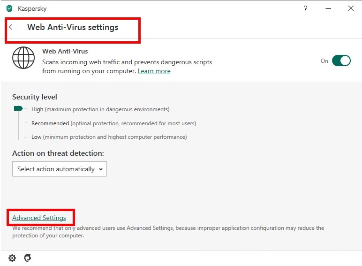Click the Kaspersky shield logo
The width and height of the screenshot is (362, 266).
[x=9, y=8]
